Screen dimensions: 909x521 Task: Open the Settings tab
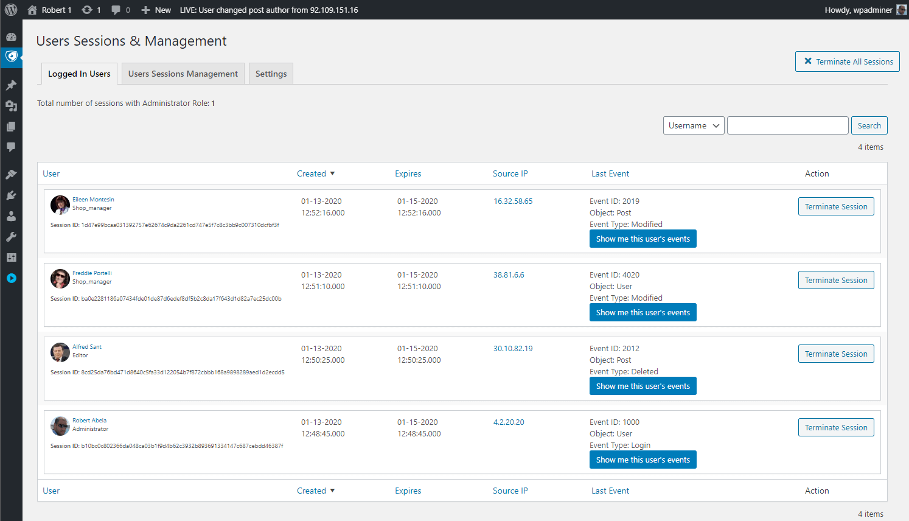(x=271, y=74)
